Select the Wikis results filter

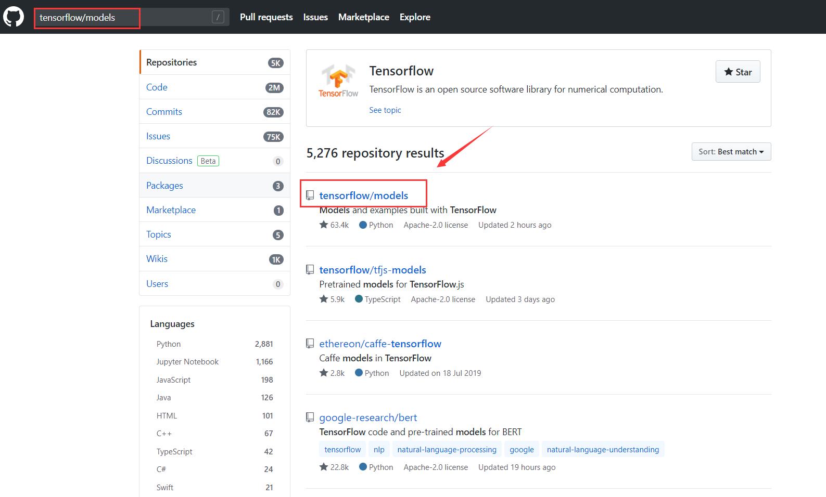pyautogui.click(x=214, y=259)
